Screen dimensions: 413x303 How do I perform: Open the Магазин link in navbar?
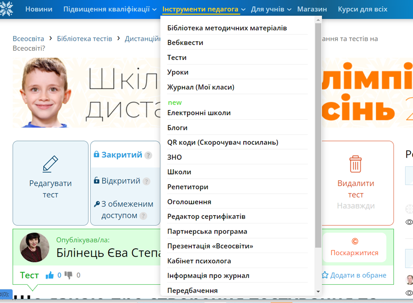312,9
